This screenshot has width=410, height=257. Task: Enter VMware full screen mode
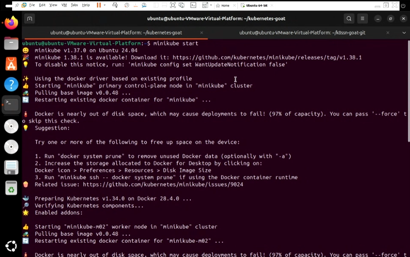click(x=173, y=5)
